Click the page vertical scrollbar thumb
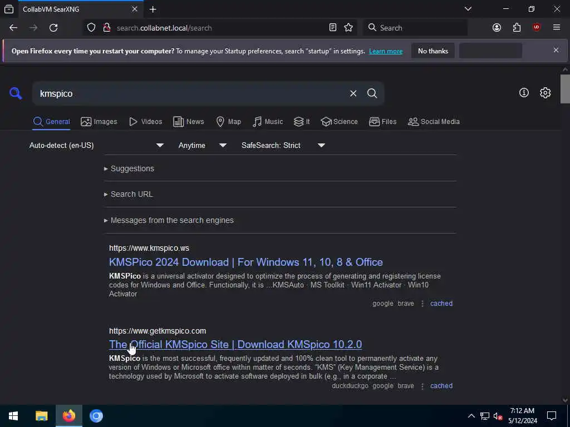 [565, 89]
